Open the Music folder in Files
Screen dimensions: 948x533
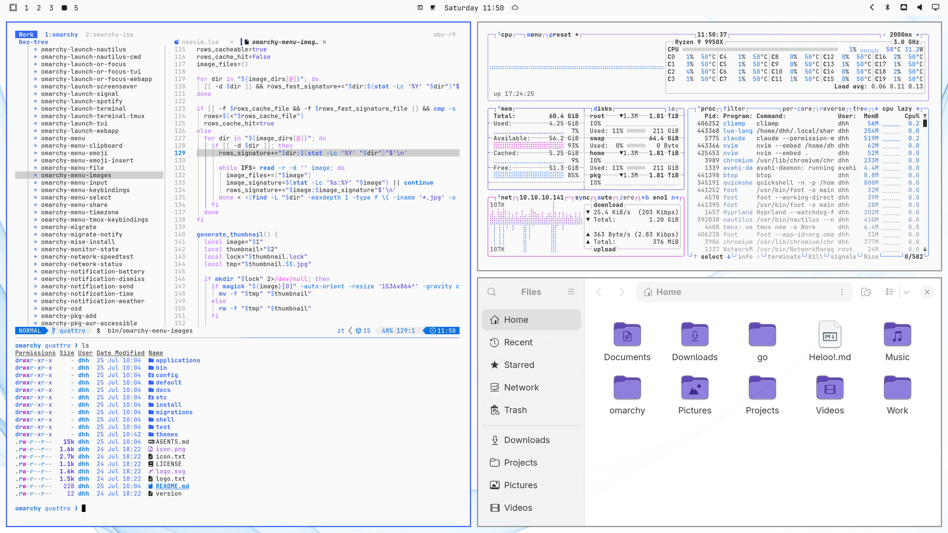coord(897,341)
